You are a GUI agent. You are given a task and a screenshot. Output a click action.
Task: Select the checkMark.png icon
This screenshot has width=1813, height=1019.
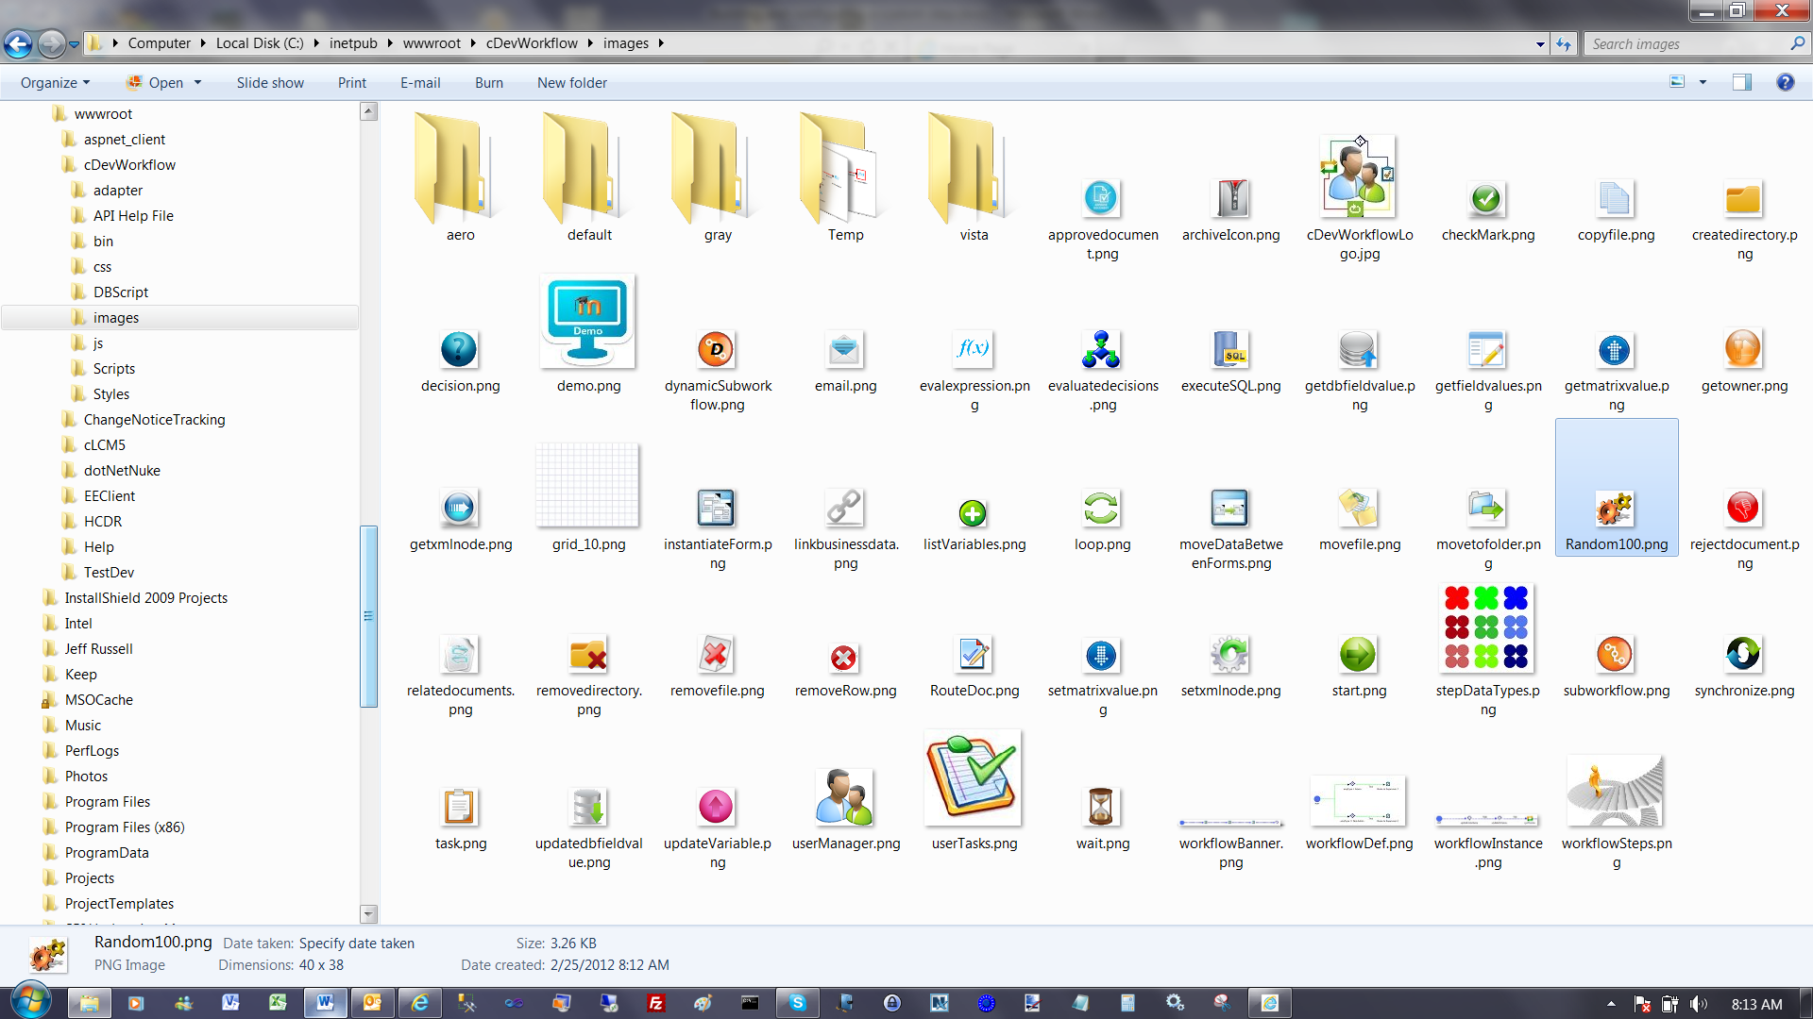pyautogui.click(x=1486, y=199)
